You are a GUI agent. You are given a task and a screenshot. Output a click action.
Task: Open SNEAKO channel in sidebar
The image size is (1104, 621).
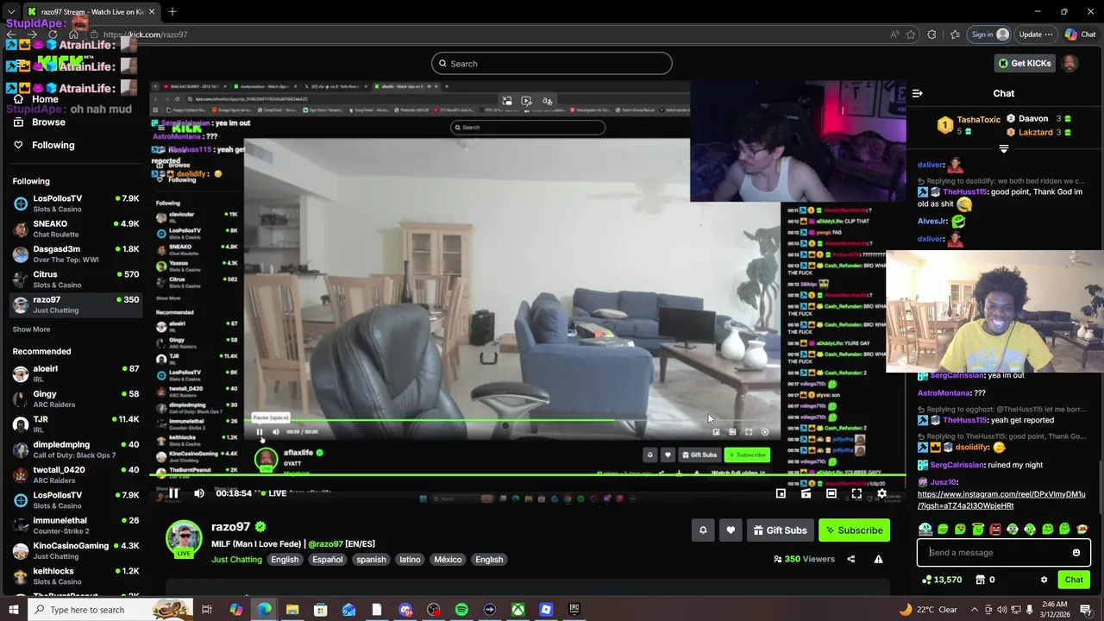[76, 229]
